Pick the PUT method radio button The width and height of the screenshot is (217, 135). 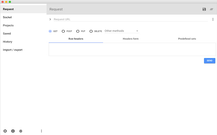pos(78,31)
